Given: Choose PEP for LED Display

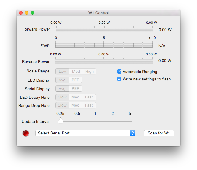Looking at the screenshot, I should (x=76, y=80).
